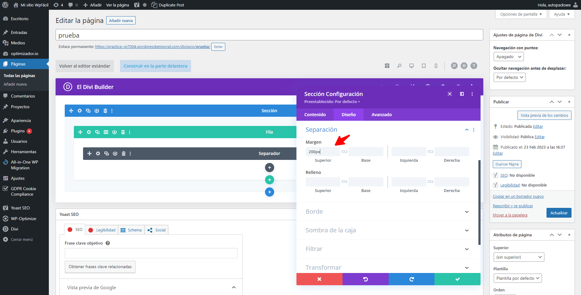The image size is (581, 295).
Task: Open Separador module settings gear
Action: pos(98,153)
